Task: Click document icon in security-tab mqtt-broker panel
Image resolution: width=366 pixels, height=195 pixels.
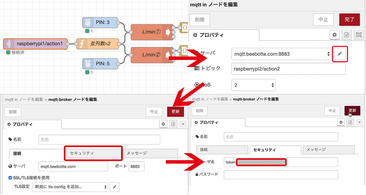Action: (350, 122)
